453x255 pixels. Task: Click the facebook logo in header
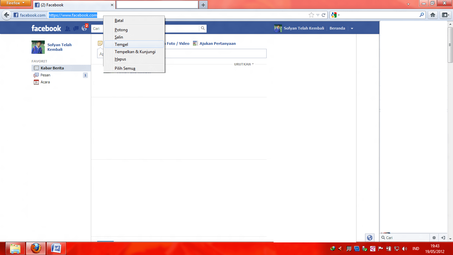46,29
